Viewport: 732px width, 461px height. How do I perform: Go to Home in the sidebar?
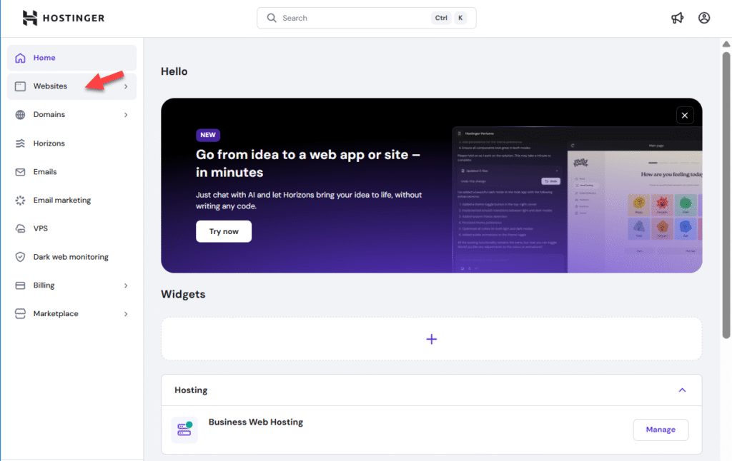(44, 58)
